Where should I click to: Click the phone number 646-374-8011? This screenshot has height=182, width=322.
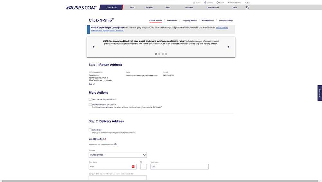[168, 75]
